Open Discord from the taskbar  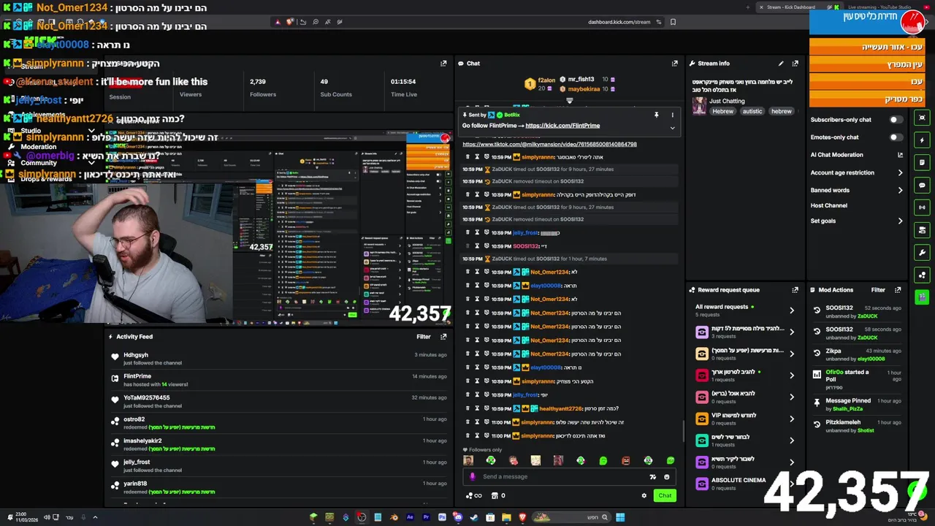pos(458,517)
